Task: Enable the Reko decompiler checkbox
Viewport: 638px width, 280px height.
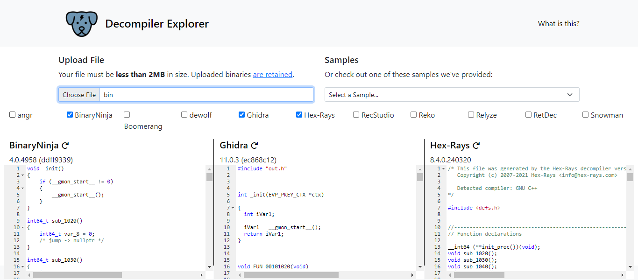Action: (414, 115)
